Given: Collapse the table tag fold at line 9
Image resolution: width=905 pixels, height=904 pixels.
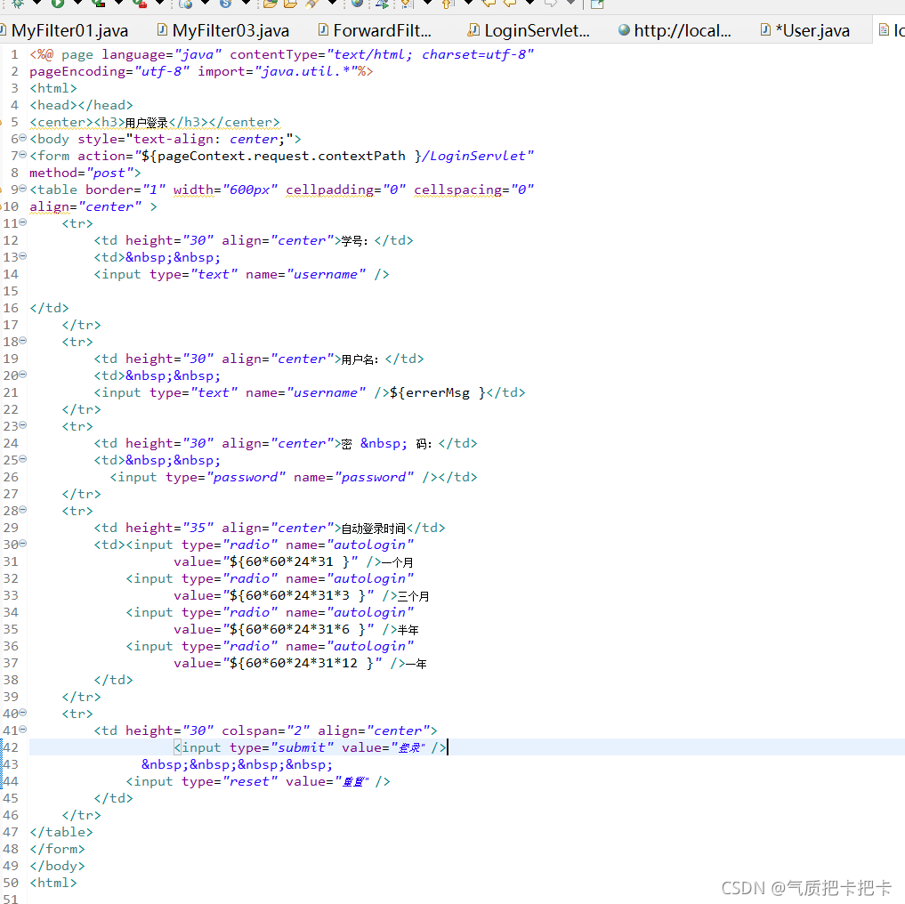Looking at the screenshot, I should pyautogui.click(x=23, y=189).
